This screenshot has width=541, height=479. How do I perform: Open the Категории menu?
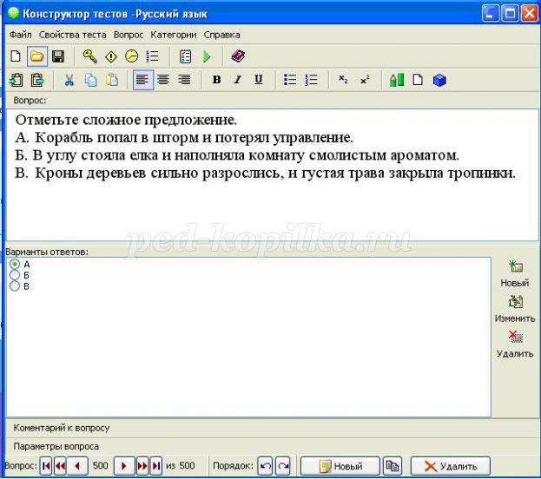pos(173,35)
